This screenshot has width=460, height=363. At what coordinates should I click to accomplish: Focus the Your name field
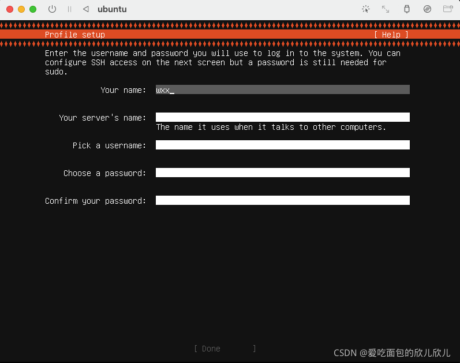click(282, 89)
